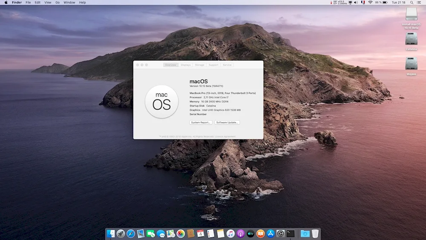
Task: Launch Photos from the Dock
Action: [x=181, y=234]
